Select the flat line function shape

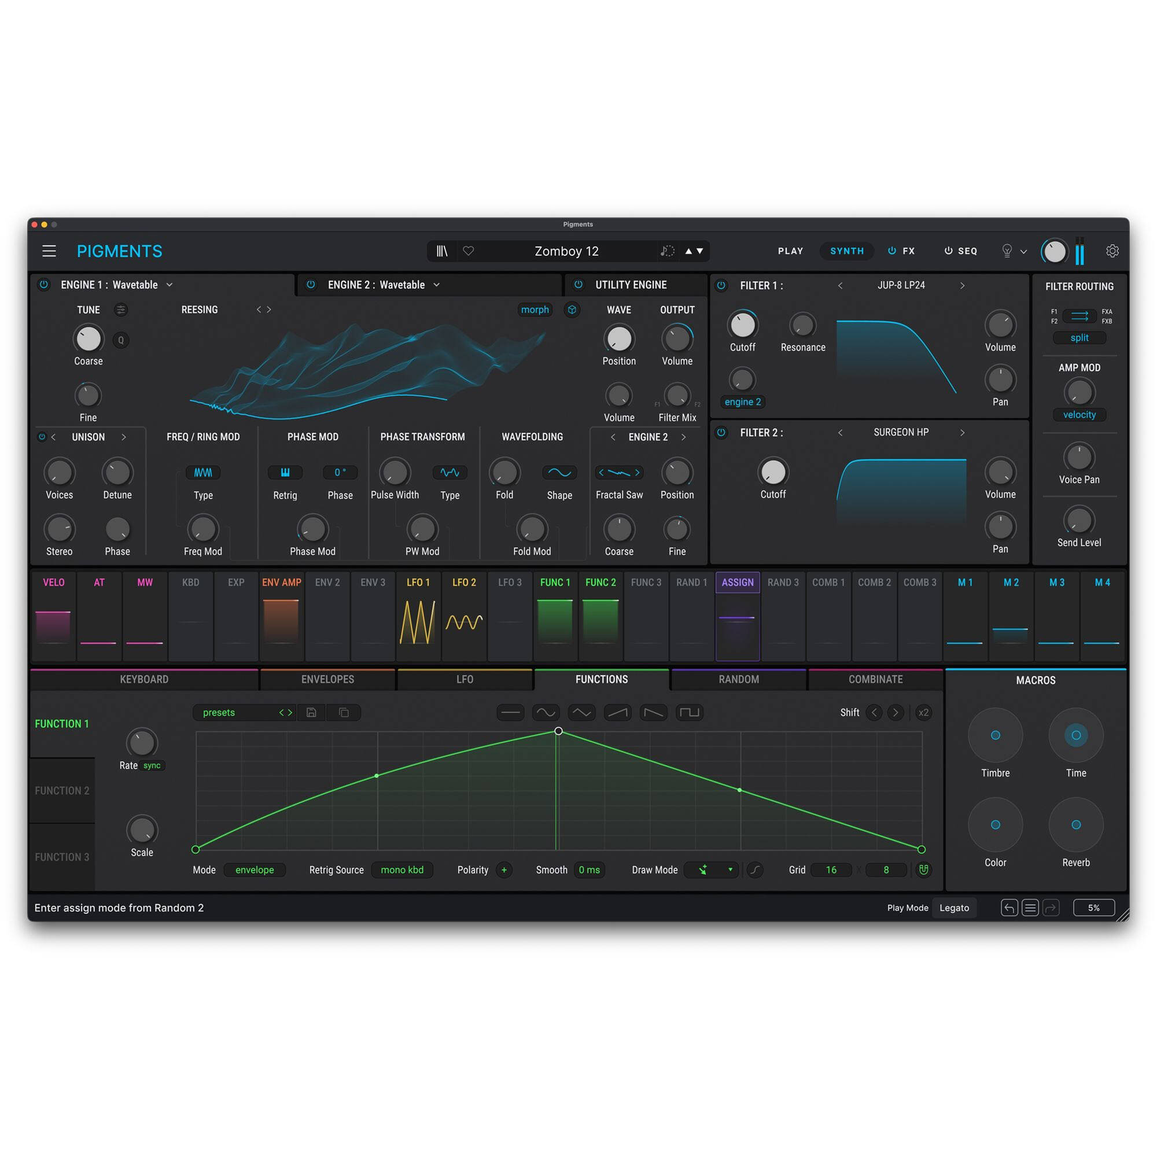(510, 712)
